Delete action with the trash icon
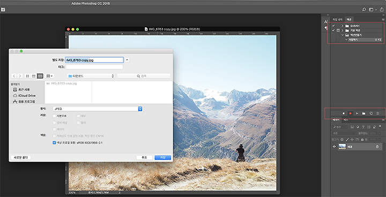386x197 pixels. click(377, 113)
